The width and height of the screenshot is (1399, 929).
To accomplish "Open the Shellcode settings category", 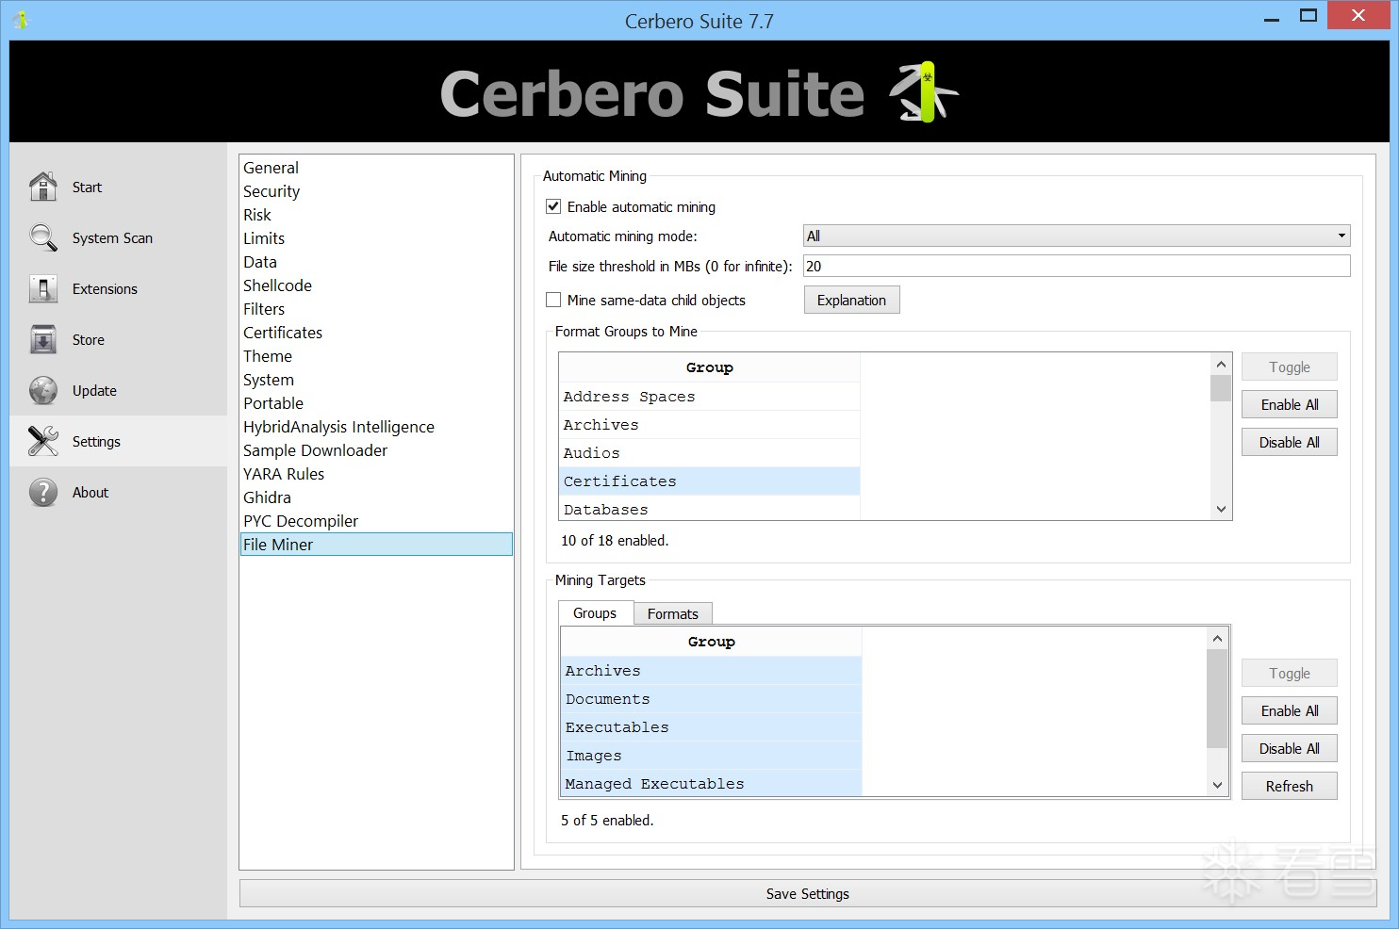I will tap(376, 285).
